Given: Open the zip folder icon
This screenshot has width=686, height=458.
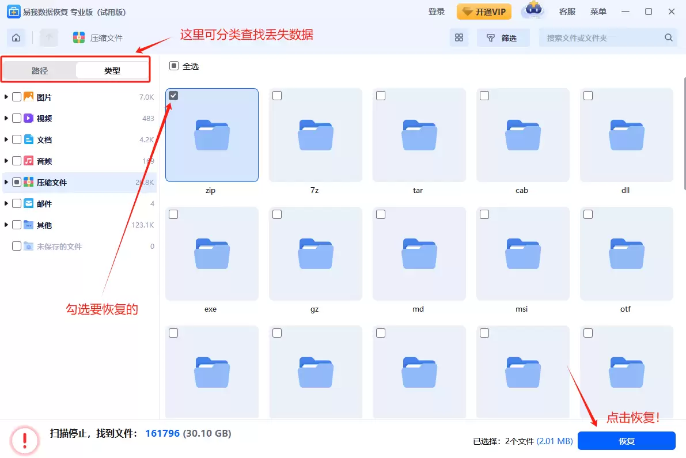Looking at the screenshot, I should click(211, 135).
